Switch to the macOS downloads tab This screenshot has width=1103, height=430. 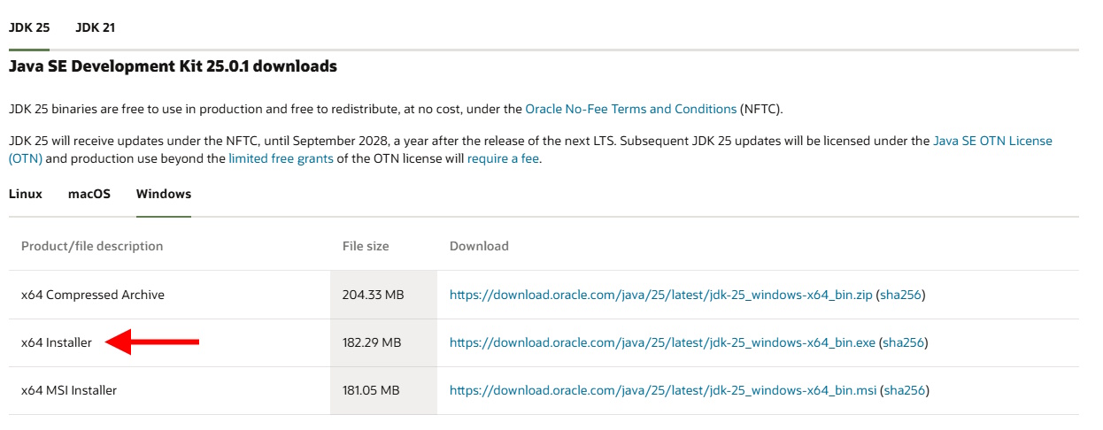point(89,194)
